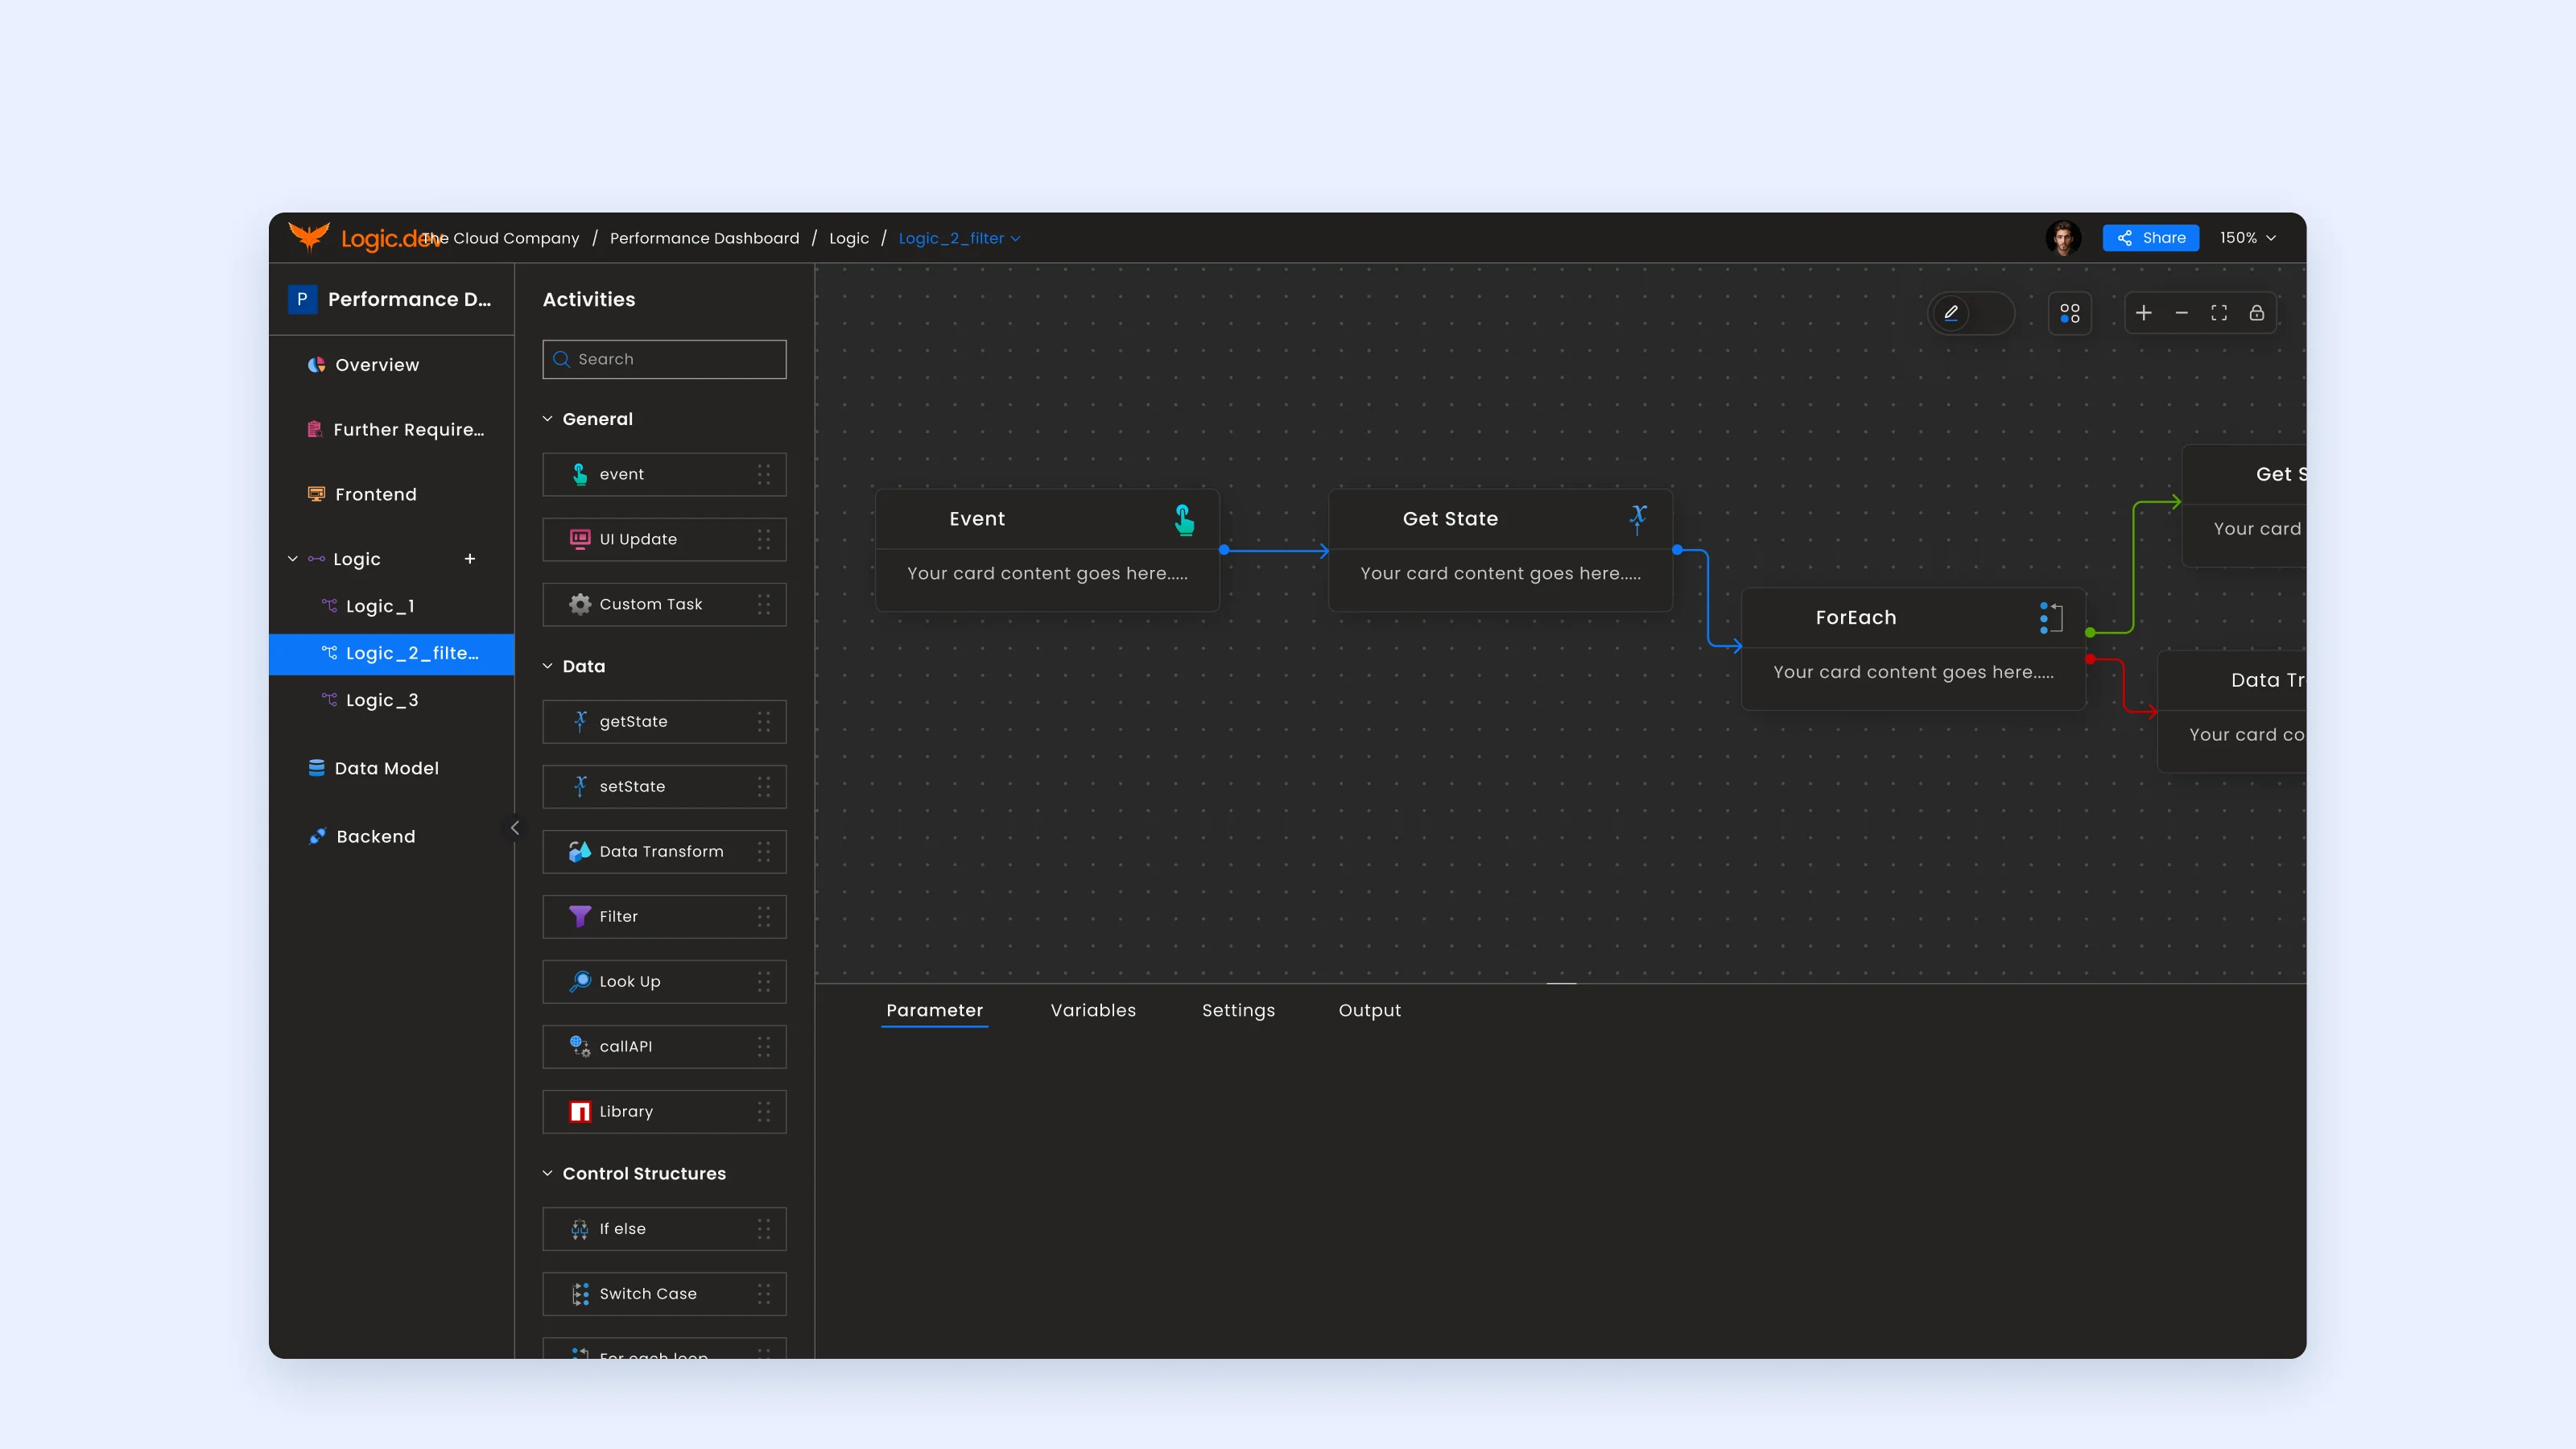
Task: Click the Share button
Action: [x=2150, y=238]
